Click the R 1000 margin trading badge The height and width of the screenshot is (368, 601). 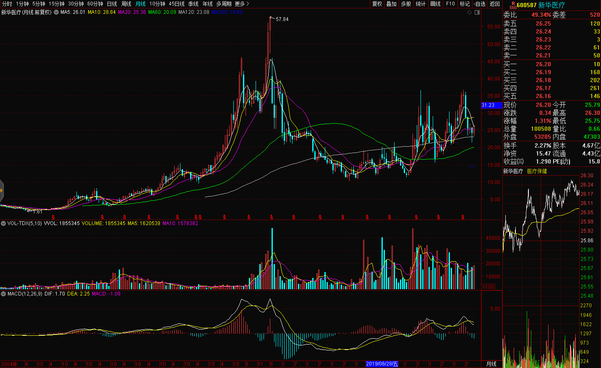point(512,5)
